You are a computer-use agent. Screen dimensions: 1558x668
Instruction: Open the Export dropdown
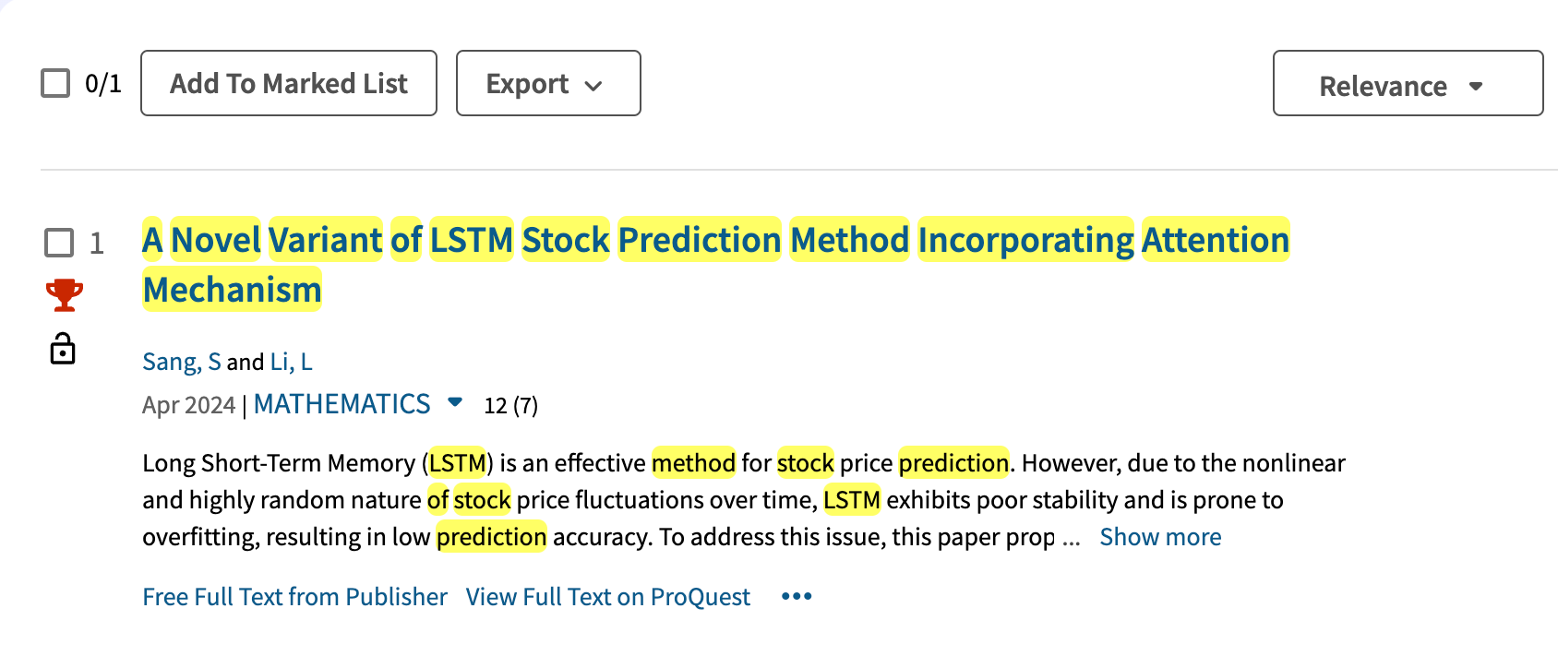(548, 83)
